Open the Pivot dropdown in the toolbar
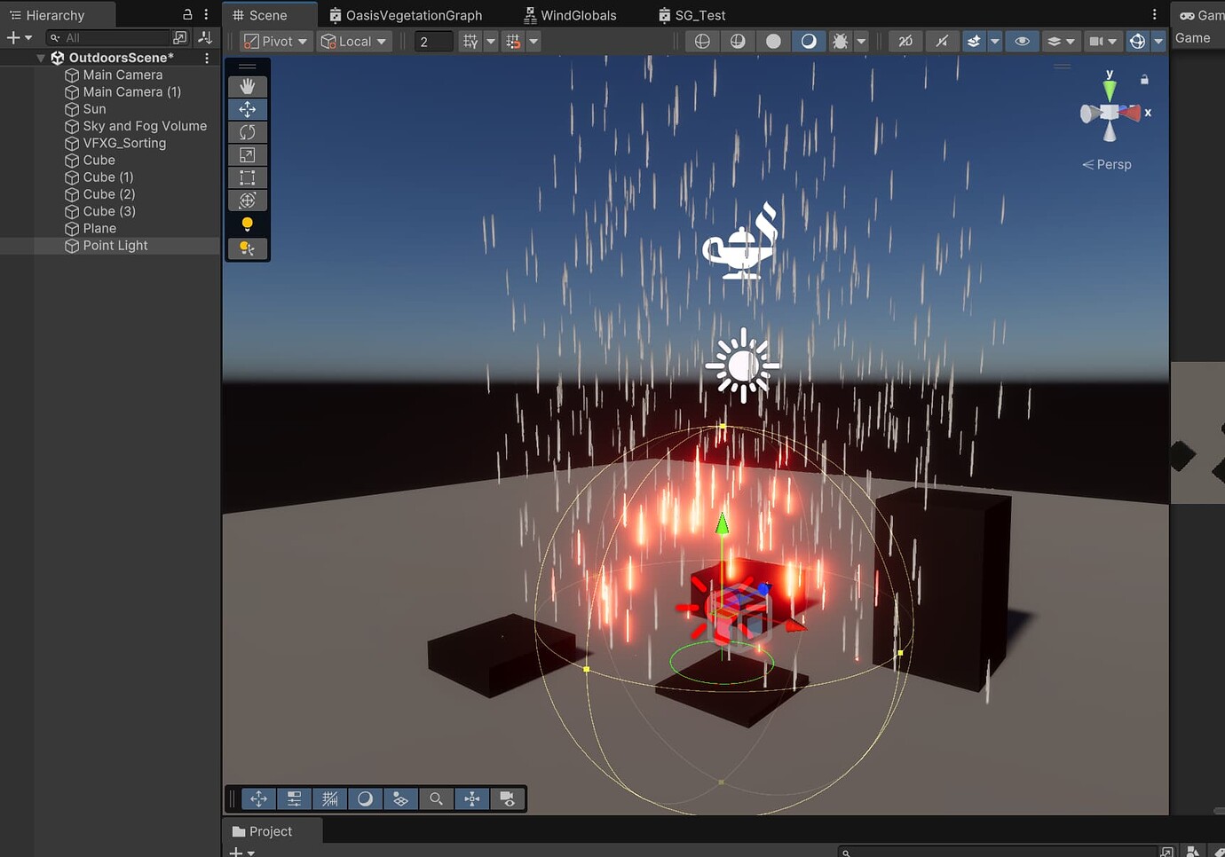The image size is (1225, 857). [x=275, y=41]
